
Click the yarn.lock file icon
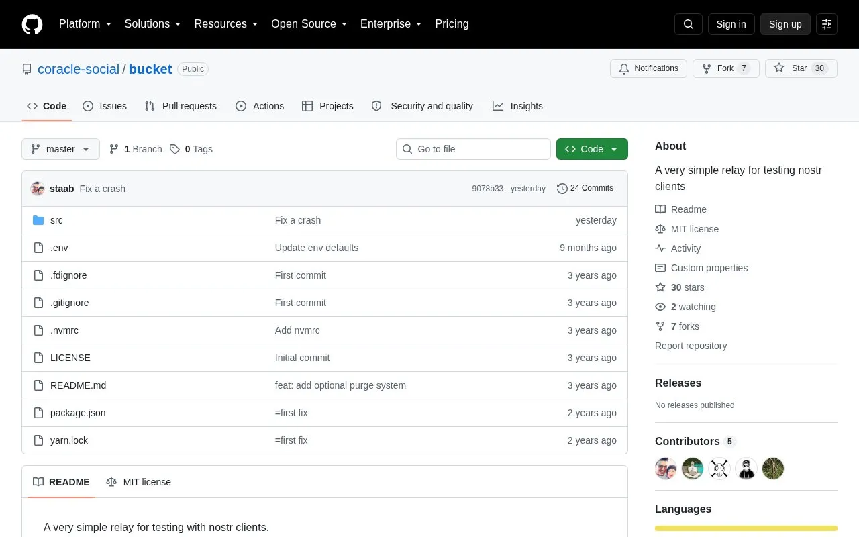pos(38,440)
